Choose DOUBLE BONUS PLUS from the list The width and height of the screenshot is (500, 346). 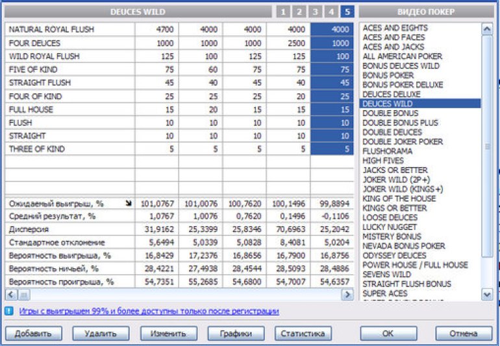pyautogui.click(x=400, y=122)
